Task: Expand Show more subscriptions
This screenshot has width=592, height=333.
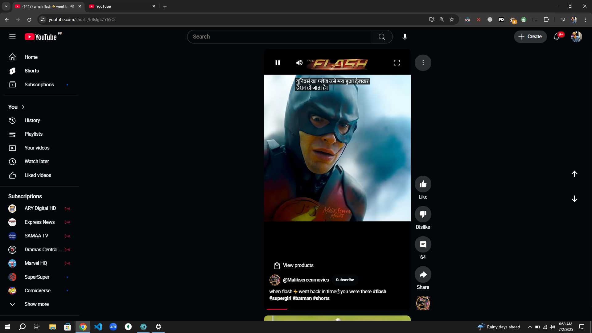Action: pos(39,304)
